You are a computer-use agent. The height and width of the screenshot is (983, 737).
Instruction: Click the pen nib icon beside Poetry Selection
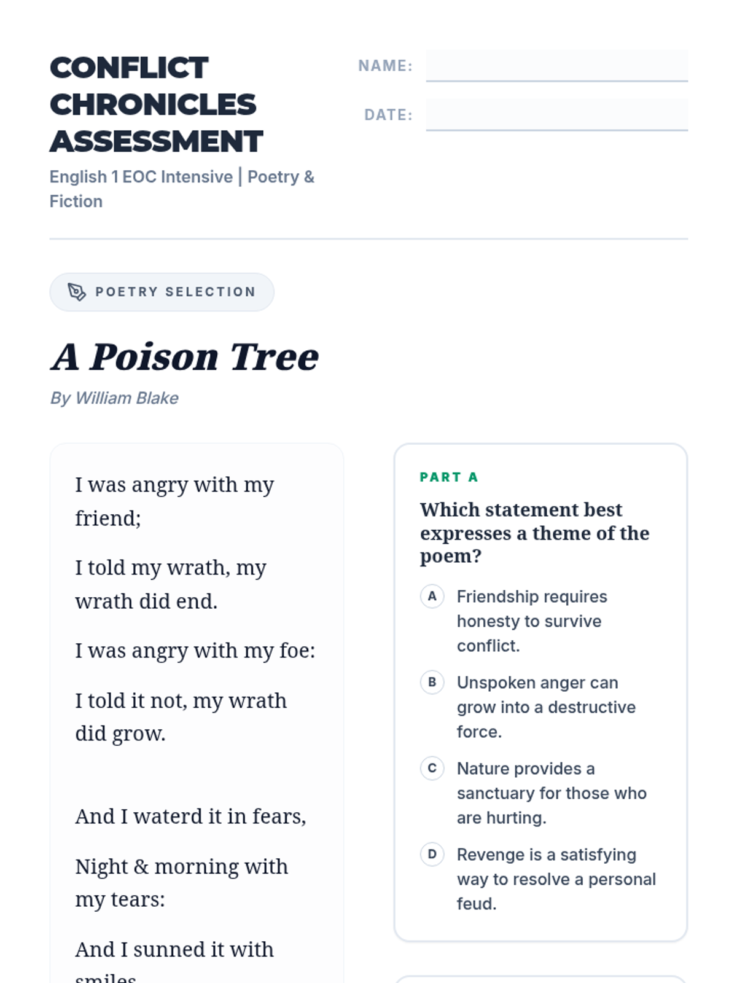tap(77, 292)
